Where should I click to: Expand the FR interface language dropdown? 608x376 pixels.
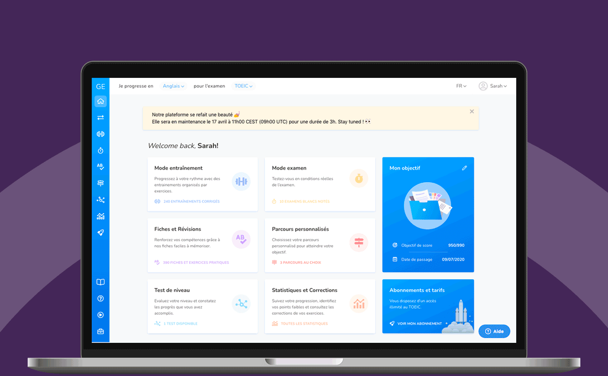461,86
